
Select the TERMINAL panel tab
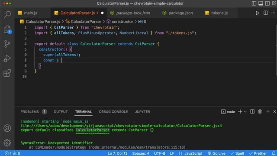click(83, 112)
